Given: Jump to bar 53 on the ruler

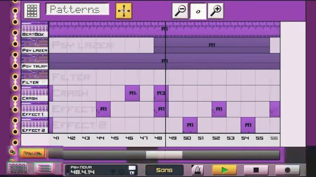Looking at the screenshot, I should click(x=231, y=138).
